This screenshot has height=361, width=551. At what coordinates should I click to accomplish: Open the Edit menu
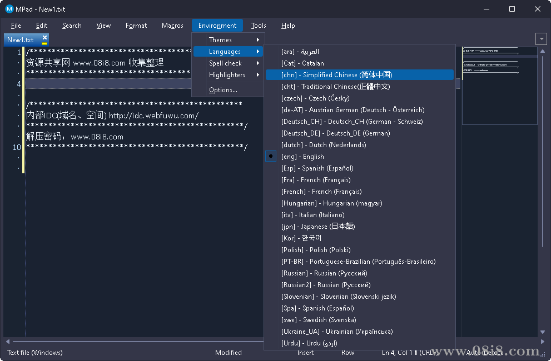click(x=42, y=26)
